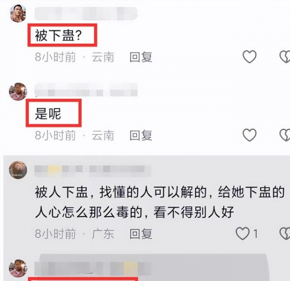Like the "是呢" comment with the heart
The image size is (290, 281).
[249, 135]
